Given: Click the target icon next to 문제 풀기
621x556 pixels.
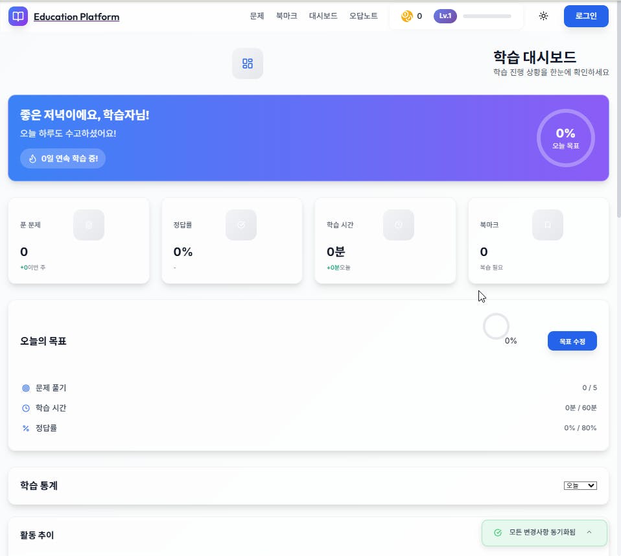Looking at the screenshot, I should 26,388.
